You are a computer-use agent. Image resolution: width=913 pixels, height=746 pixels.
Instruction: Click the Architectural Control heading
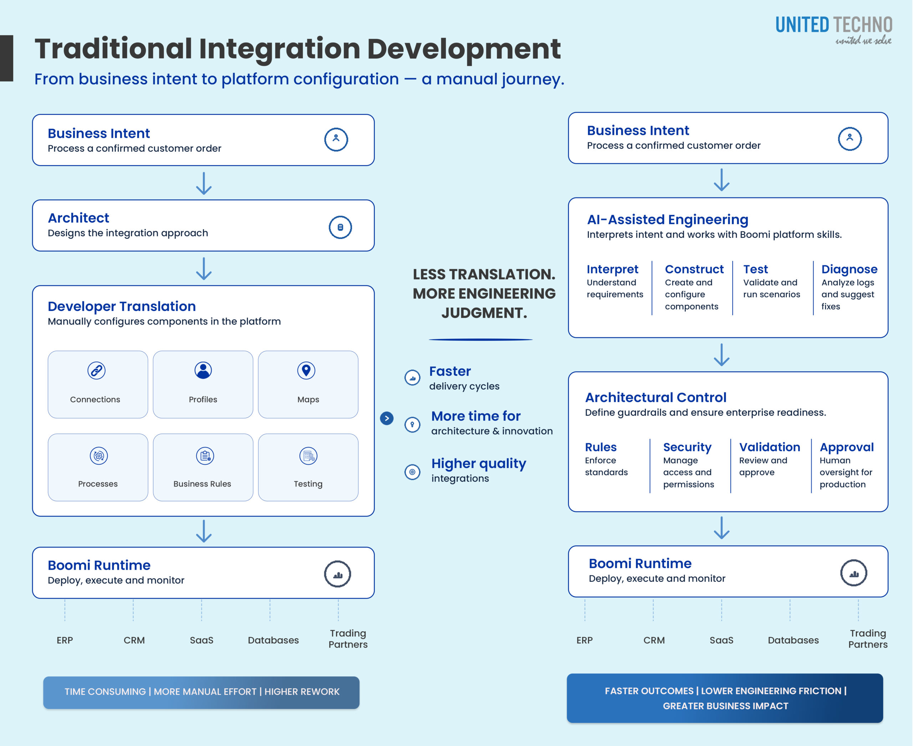click(656, 398)
